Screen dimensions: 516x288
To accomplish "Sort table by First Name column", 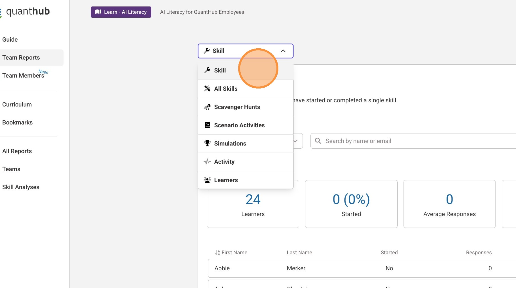I will click(x=231, y=252).
